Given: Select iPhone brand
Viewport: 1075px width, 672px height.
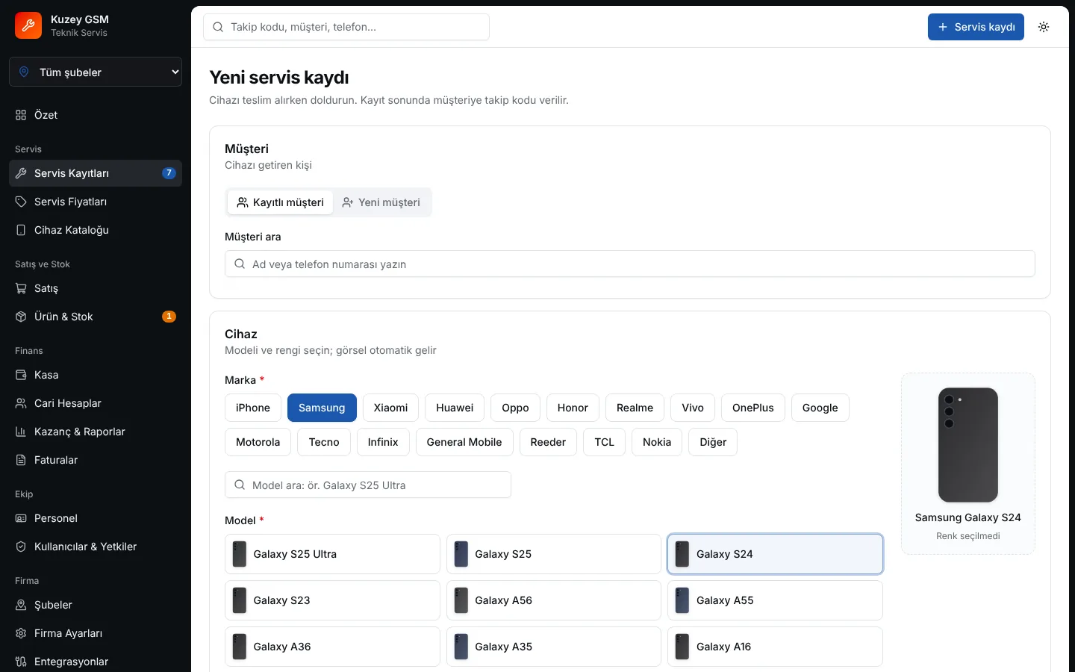Looking at the screenshot, I should point(253,408).
